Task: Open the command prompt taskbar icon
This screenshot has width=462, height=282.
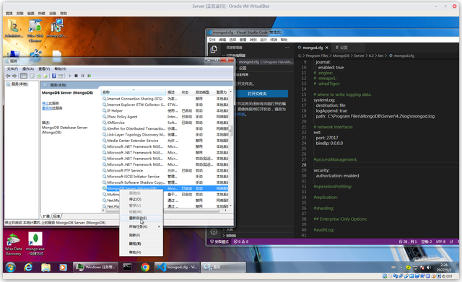Action: point(127,268)
